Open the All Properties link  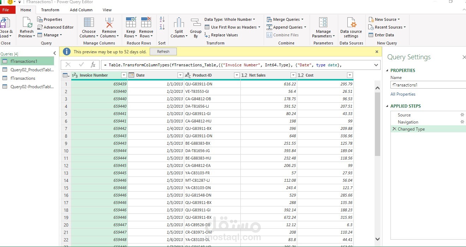(x=403, y=94)
